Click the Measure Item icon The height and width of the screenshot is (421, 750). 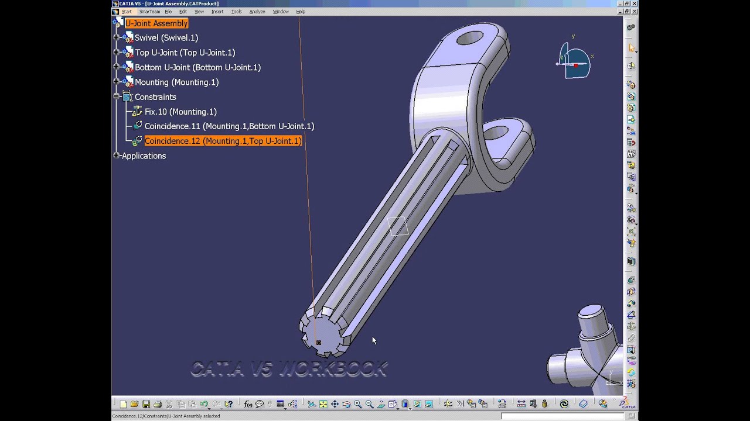click(x=533, y=404)
